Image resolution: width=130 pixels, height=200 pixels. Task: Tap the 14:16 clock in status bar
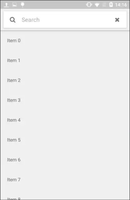[121, 5]
